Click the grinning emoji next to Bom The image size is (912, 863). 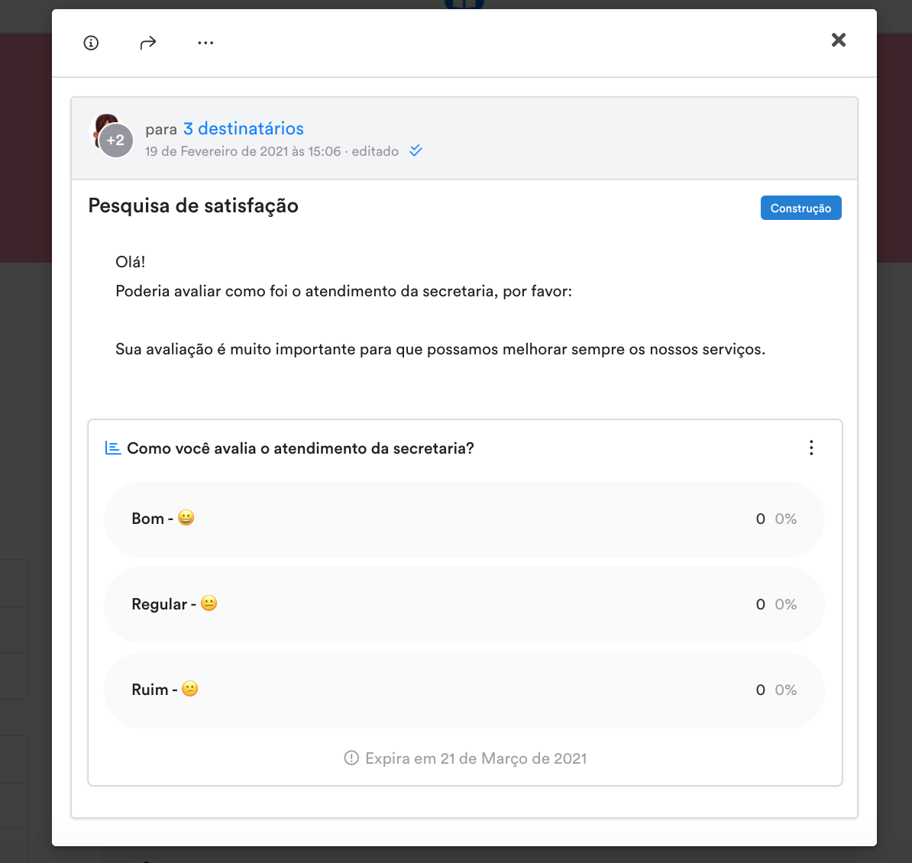click(186, 518)
